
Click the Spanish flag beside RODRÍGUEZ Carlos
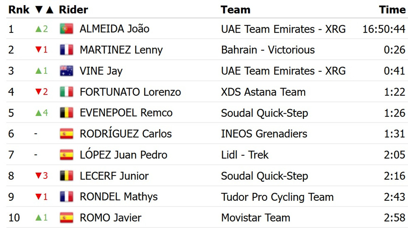point(67,134)
